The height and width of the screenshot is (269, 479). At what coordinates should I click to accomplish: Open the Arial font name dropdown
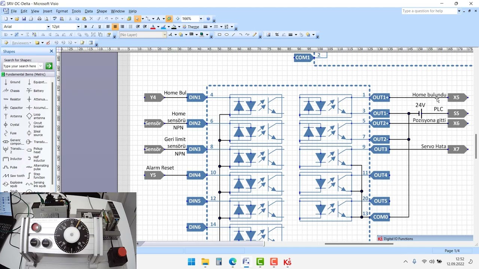click(x=48, y=27)
